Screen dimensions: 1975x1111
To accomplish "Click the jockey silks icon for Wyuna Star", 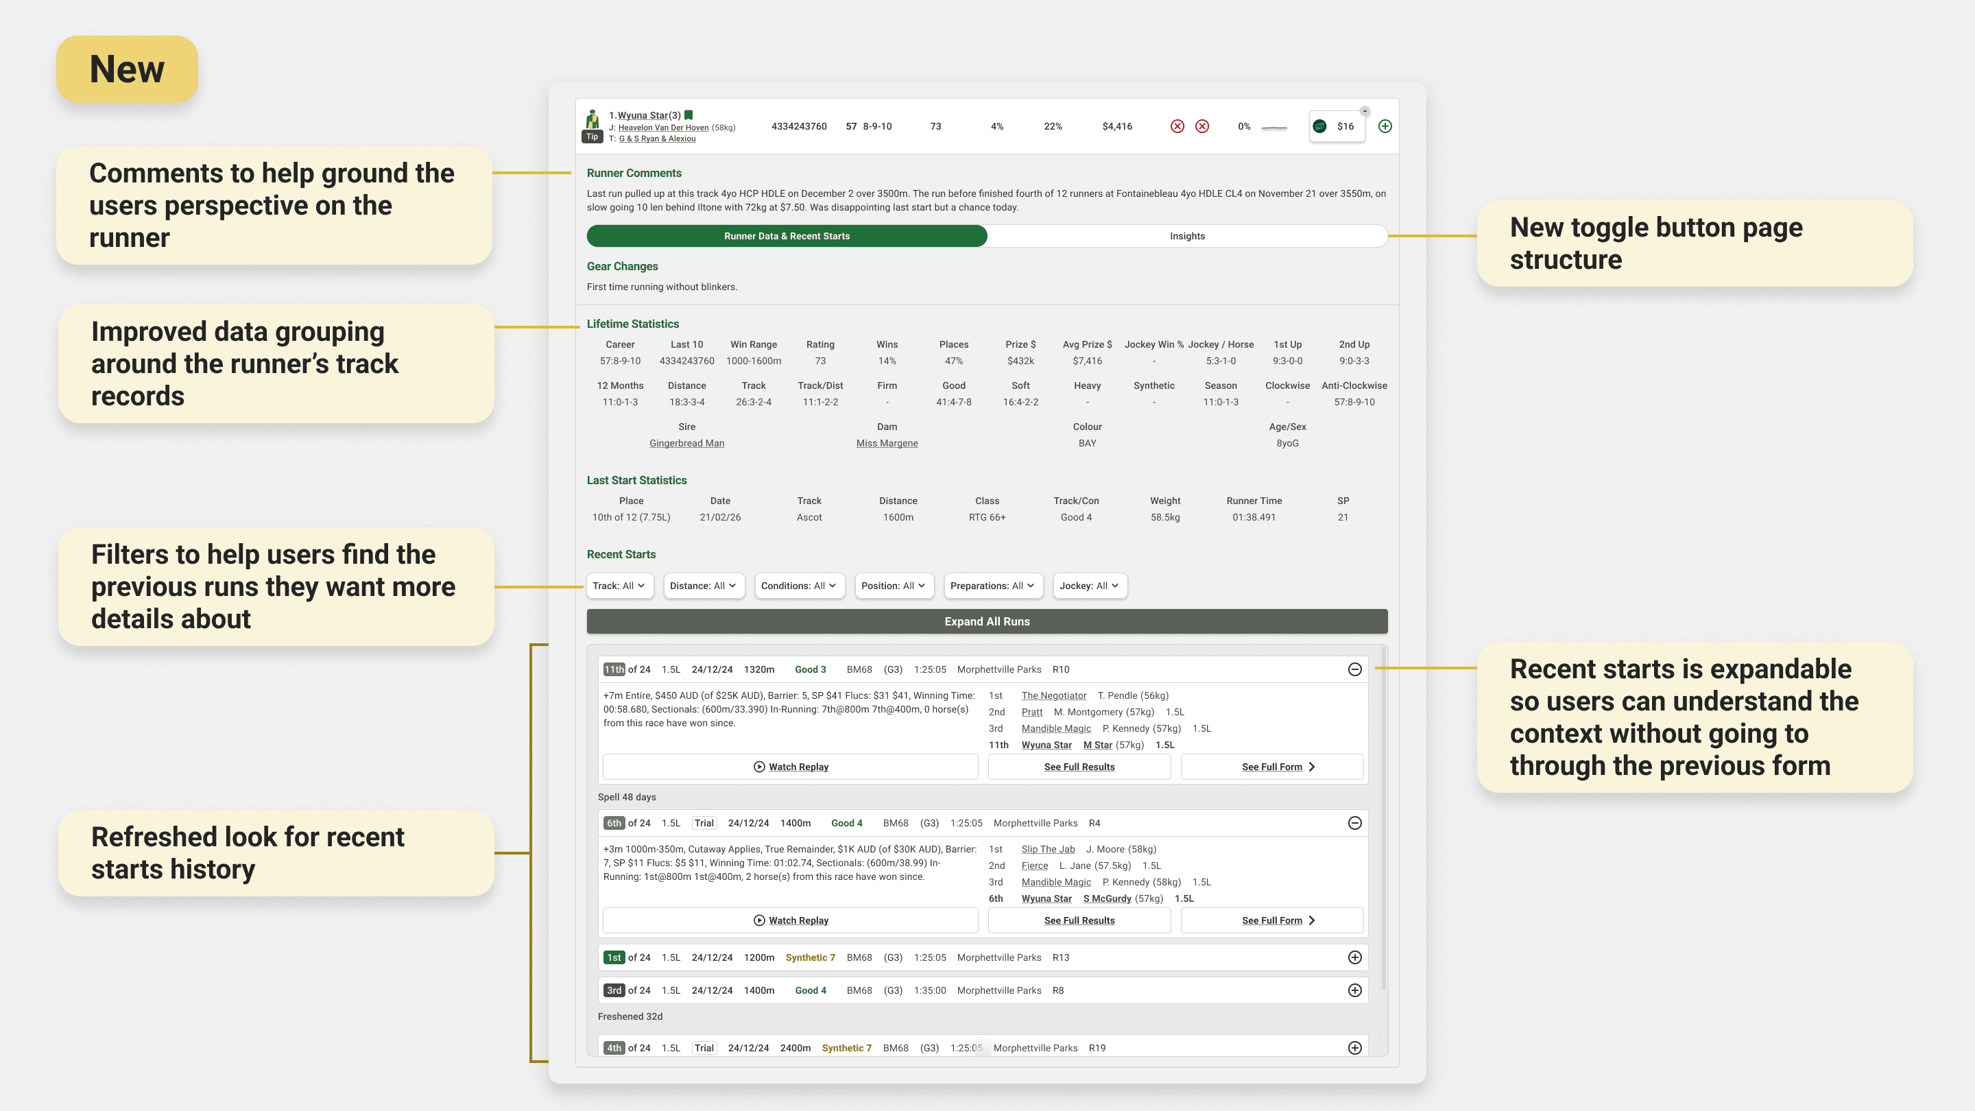I will click(592, 119).
